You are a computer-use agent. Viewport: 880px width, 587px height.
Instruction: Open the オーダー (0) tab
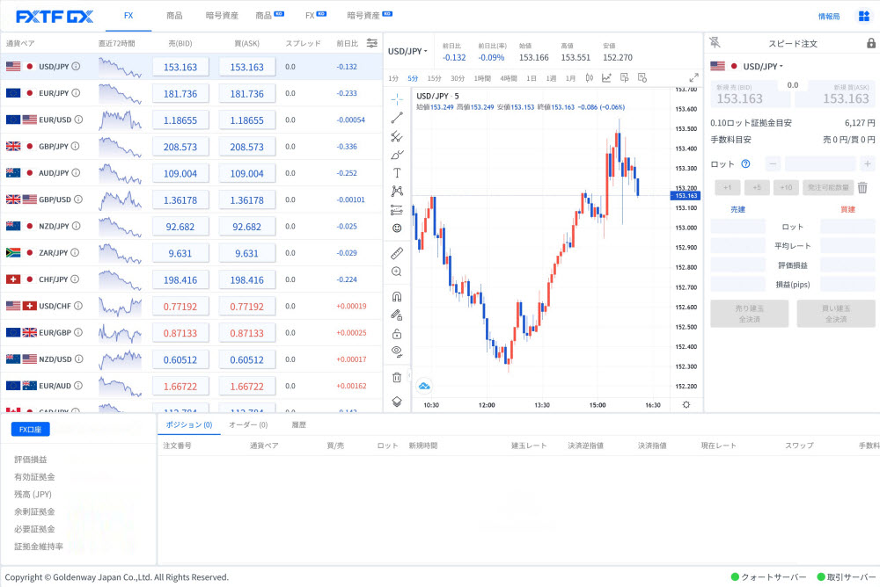[248, 425]
